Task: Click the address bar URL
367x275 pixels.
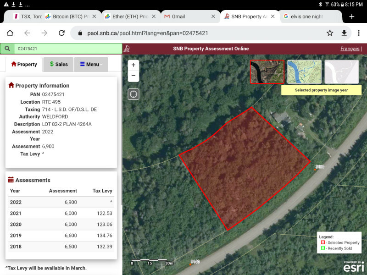Action: coord(148,33)
